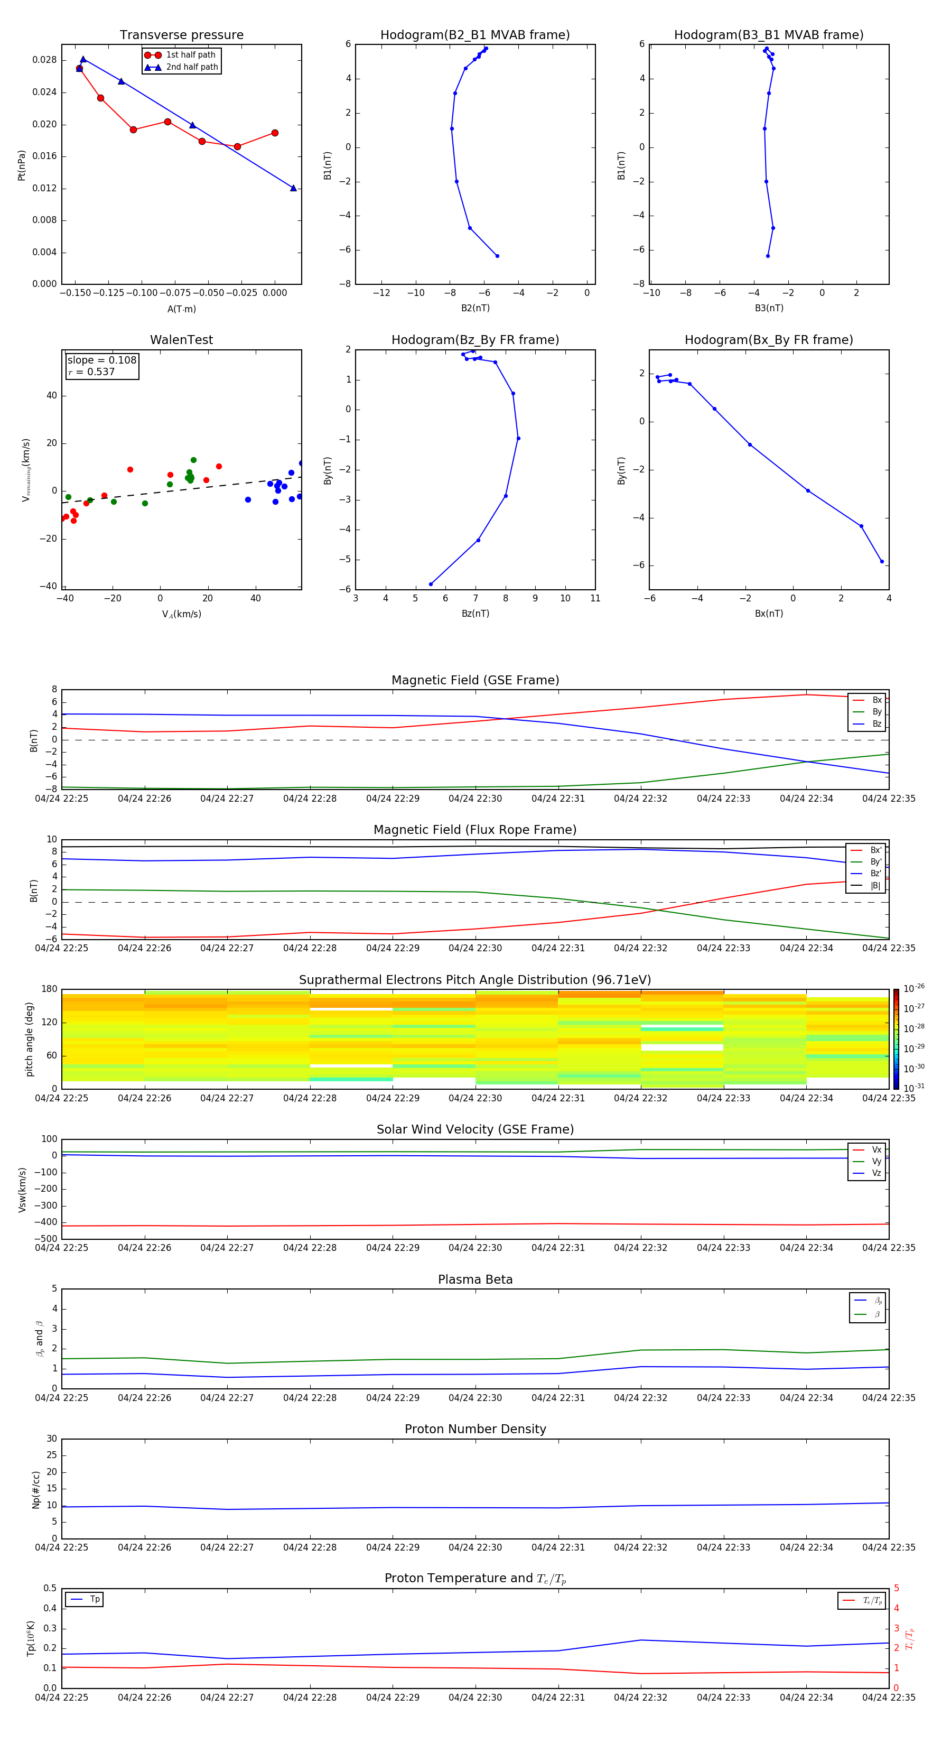
Task: Click the Hodogram(B3_B1 MVAB frame) title
Action: [x=769, y=35]
